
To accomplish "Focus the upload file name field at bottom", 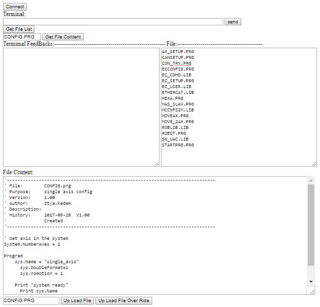I will [31, 301].
